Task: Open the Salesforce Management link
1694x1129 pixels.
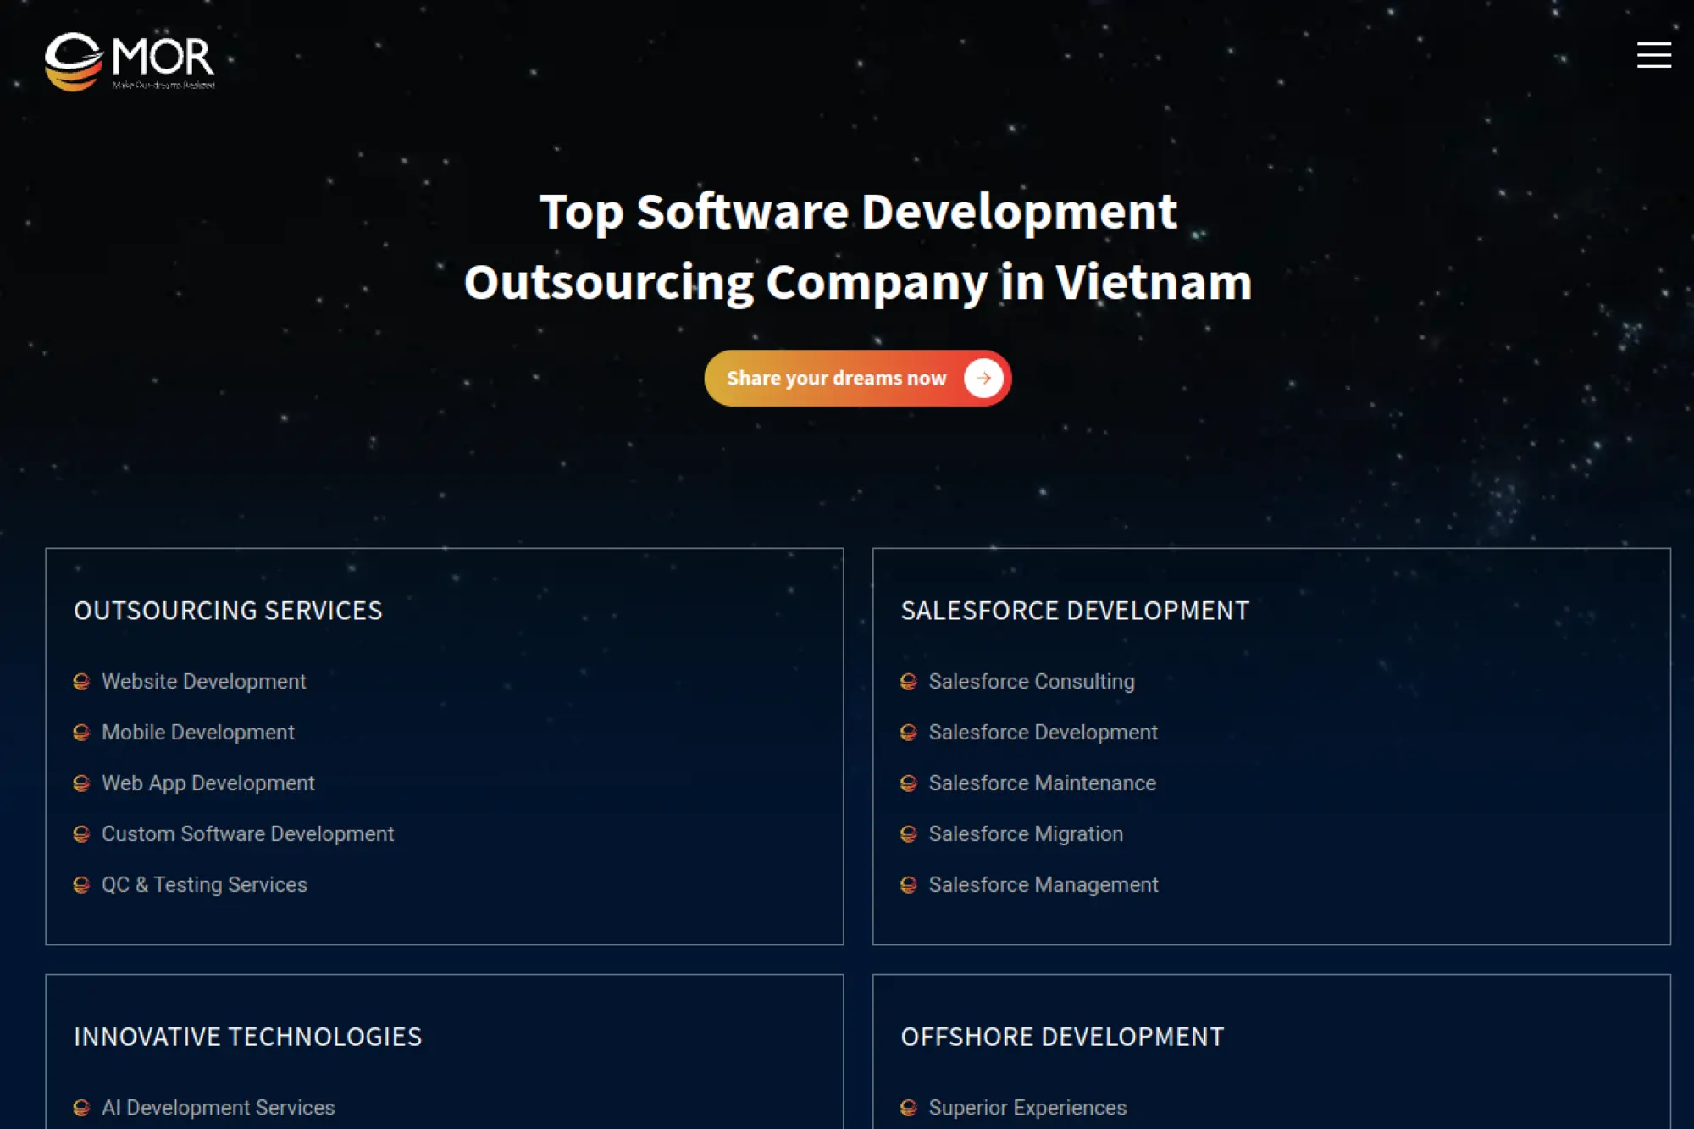Action: (1044, 884)
